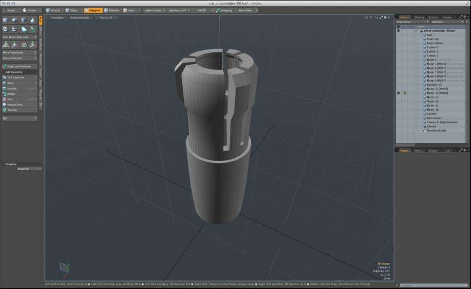Select Combo-3-TripleGeometrt item
This screenshot has height=289, width=471.
[x=442, y=123]
